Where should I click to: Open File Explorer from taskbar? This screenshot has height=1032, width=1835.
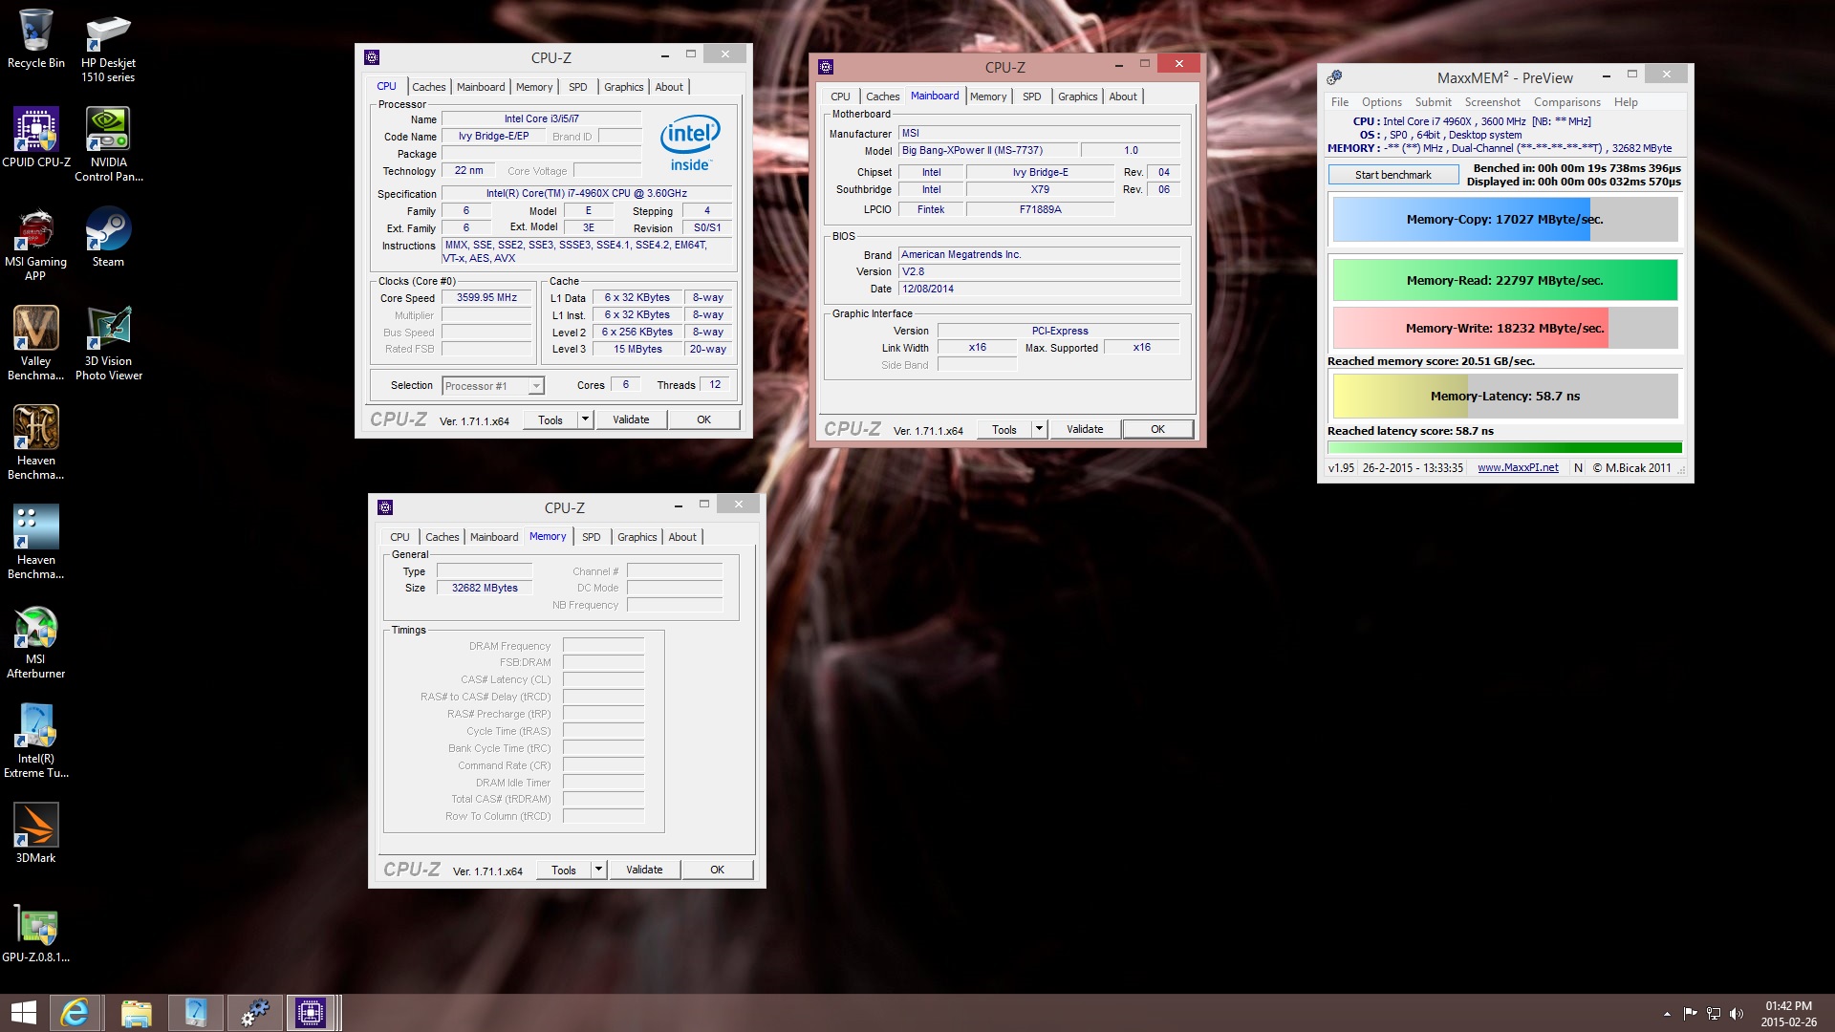(x=136, y=1013)
